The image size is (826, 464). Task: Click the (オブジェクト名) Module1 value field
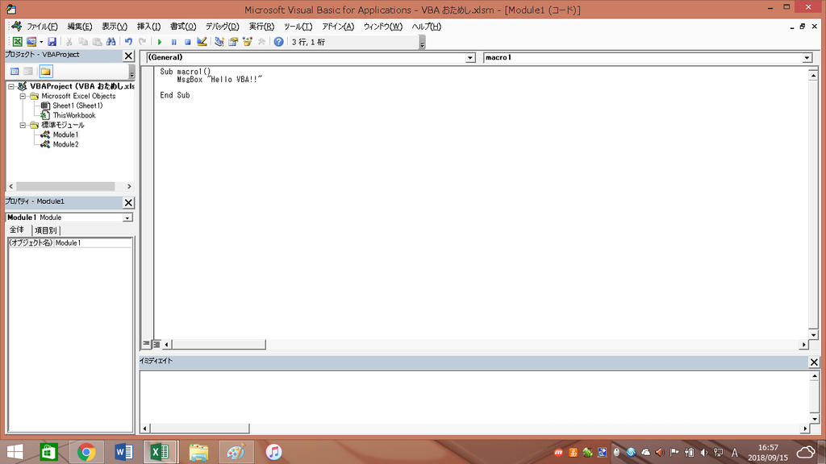(94, 243)
